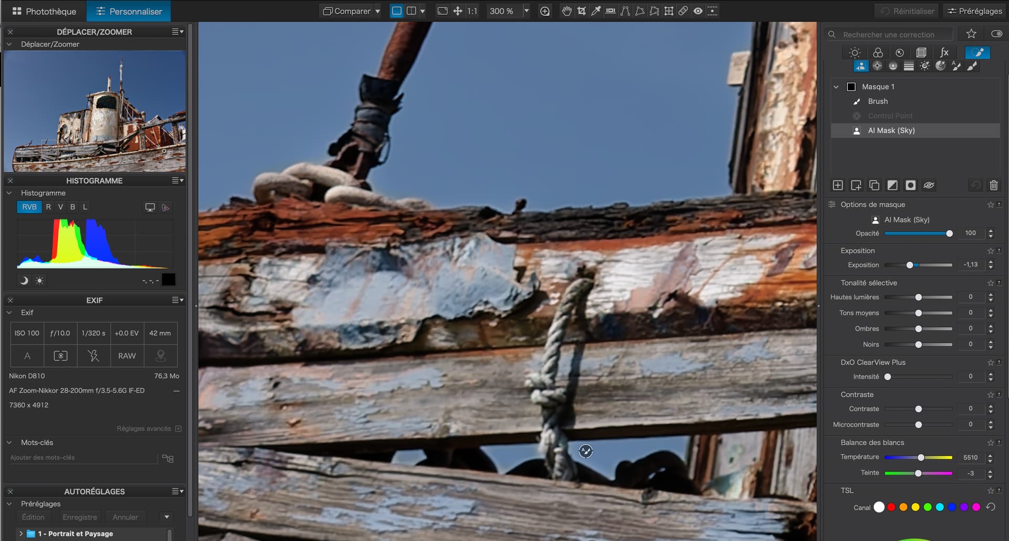Select the Horizon leveling tool
Image resolution: width=1009 pixels, height=541 pixels.
click(611, 11)
